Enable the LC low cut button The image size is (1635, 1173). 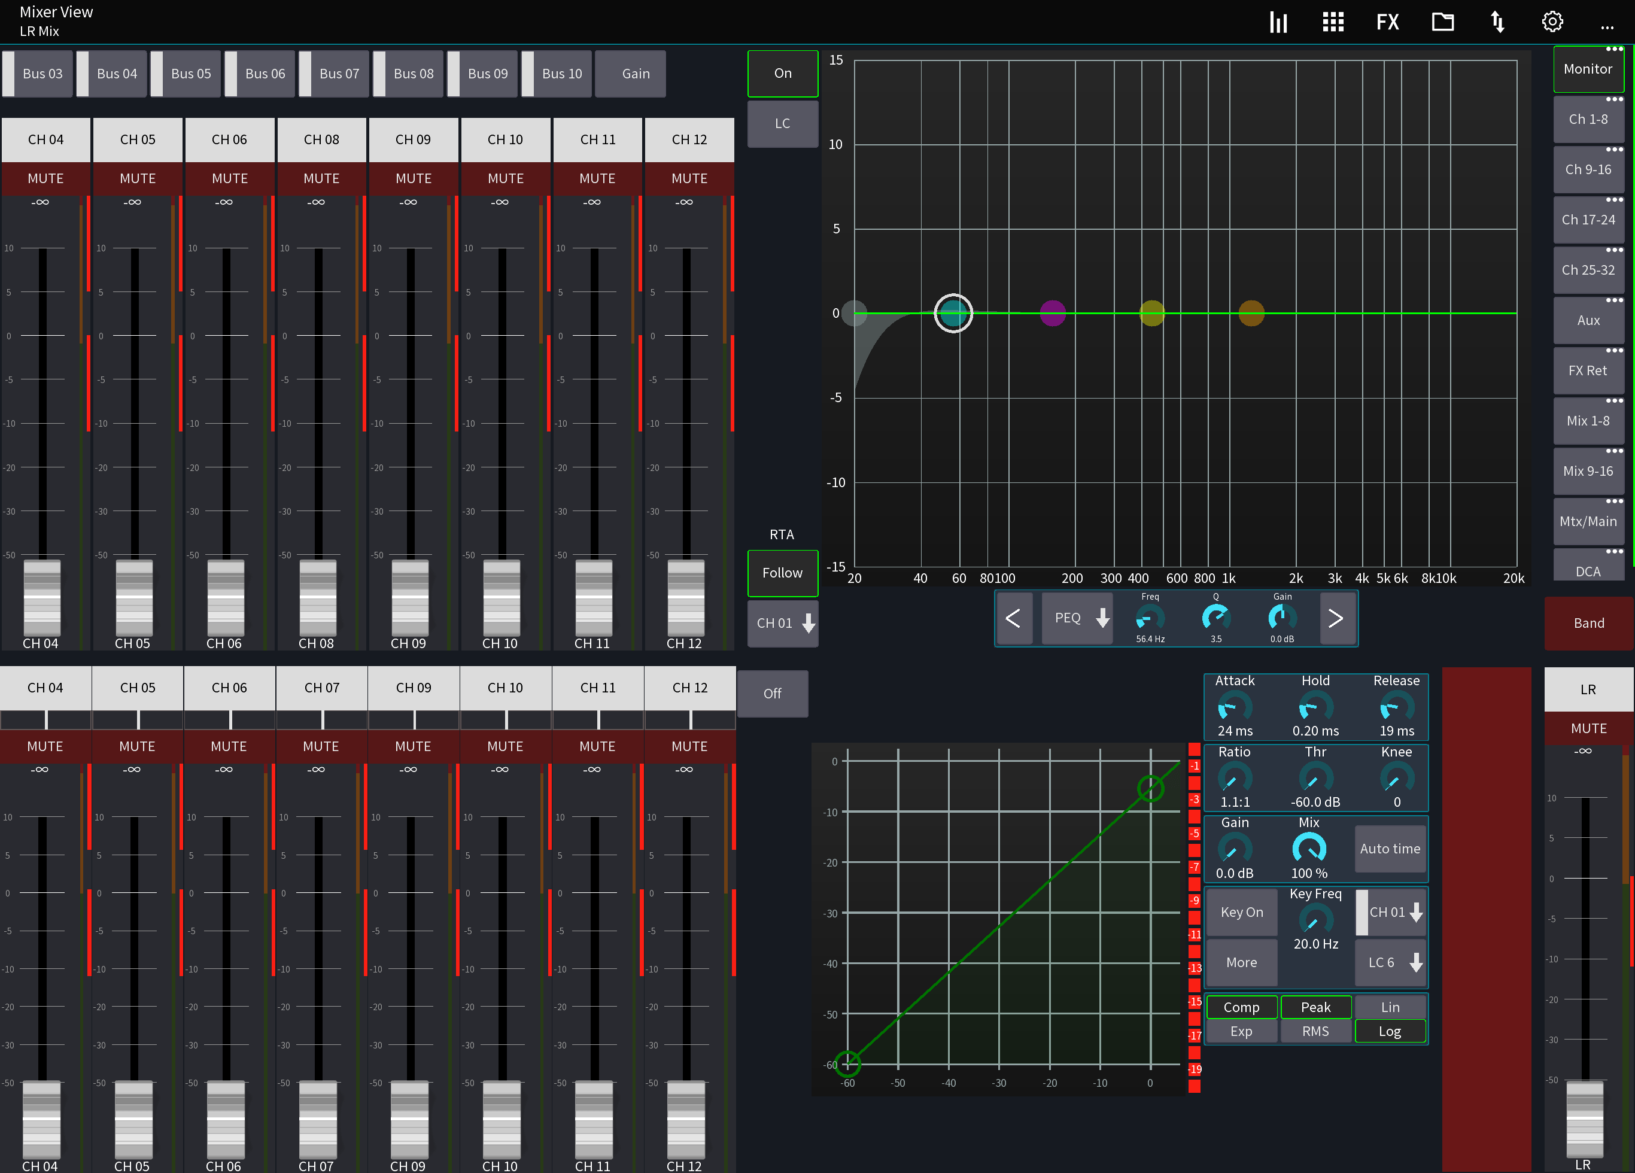click(x=782, y=123)
